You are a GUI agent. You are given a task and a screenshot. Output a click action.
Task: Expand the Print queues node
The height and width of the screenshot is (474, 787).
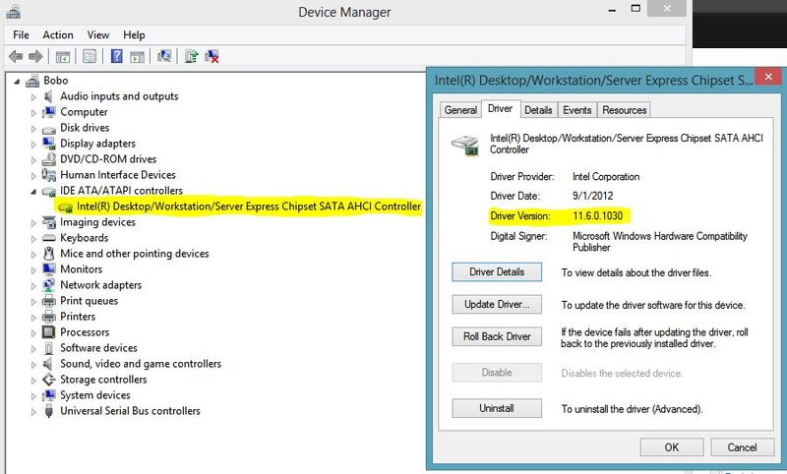[33, 302]
